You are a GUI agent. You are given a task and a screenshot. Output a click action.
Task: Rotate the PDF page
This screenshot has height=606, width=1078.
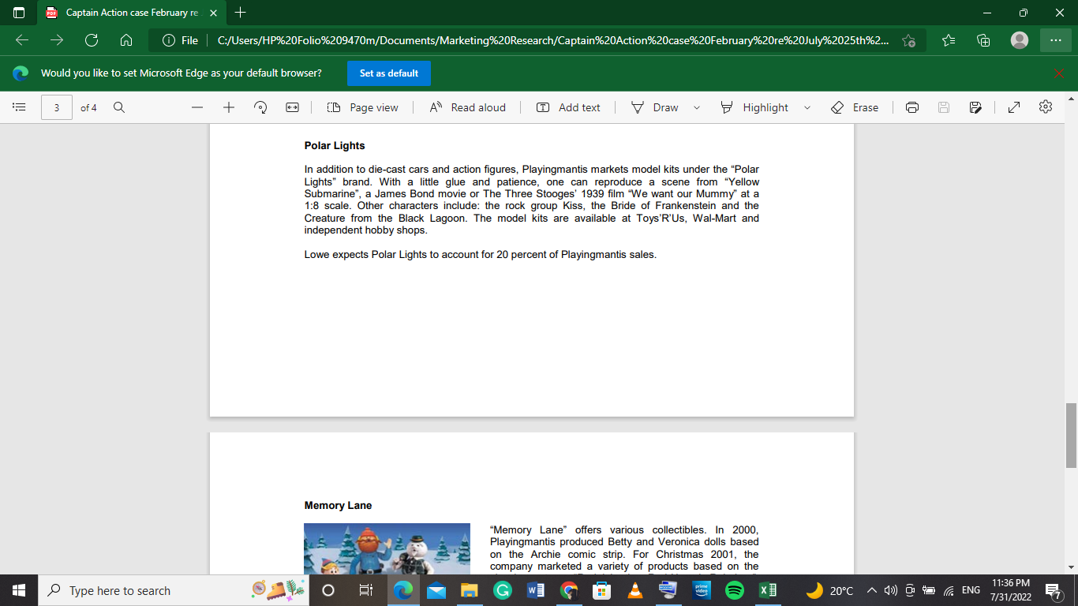[x=260, y=107]
